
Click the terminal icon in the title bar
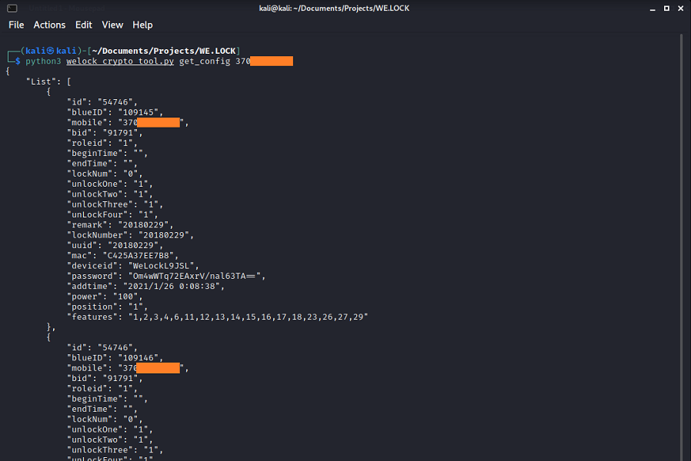click(12, 8)
